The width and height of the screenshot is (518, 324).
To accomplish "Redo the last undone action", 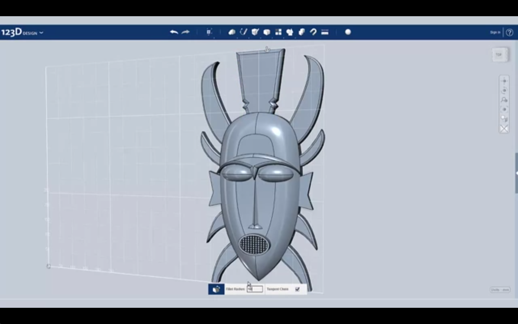I will 186,32.
